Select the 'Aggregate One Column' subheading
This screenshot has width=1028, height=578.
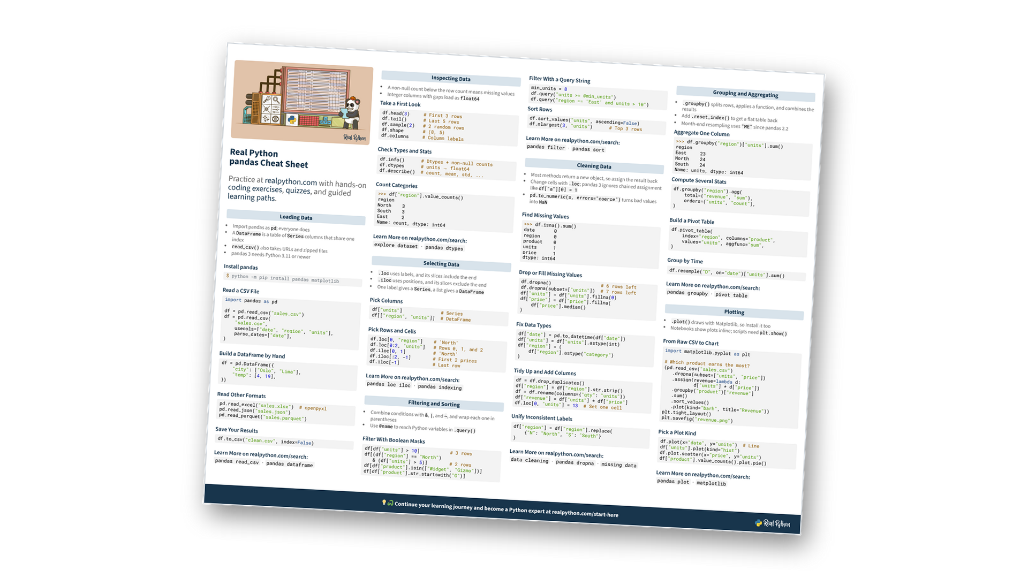[x=701, y=133]
